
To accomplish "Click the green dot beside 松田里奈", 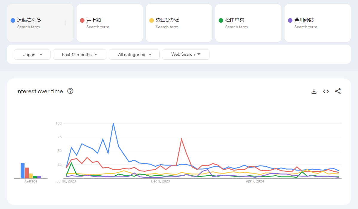I will pyautogui.click(x=221, y=20).
